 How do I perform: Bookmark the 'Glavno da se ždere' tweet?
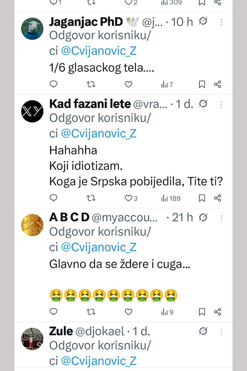202,312
